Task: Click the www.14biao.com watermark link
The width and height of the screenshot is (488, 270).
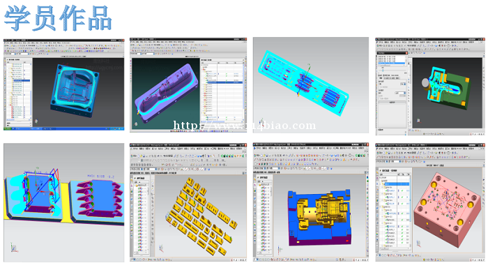Action: click(x=245, y=126)
